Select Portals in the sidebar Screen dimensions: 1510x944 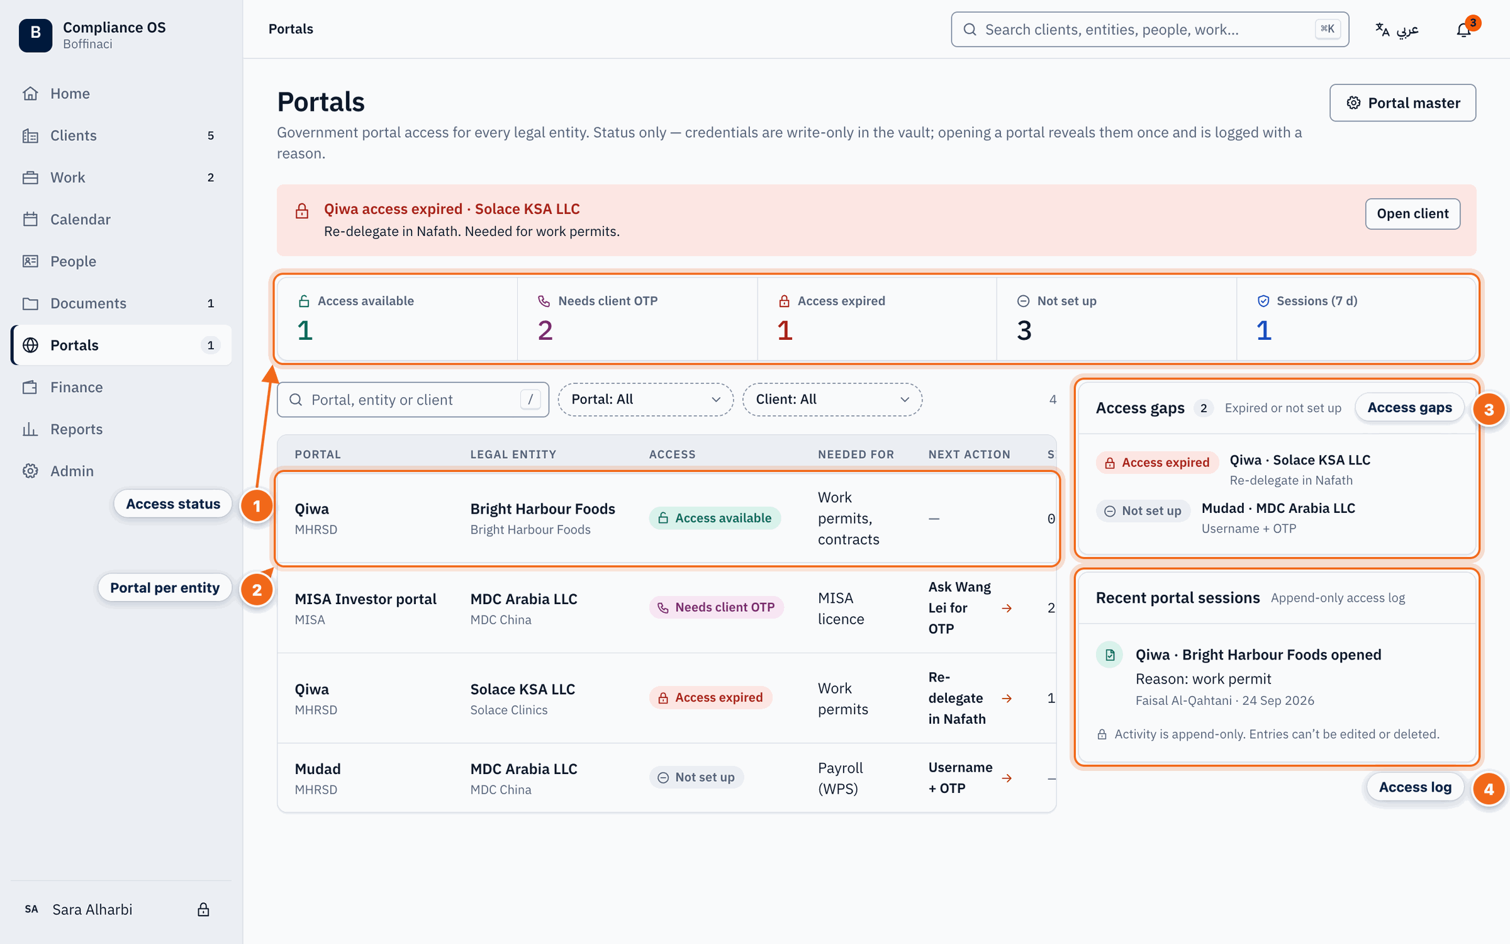[121, 345]
